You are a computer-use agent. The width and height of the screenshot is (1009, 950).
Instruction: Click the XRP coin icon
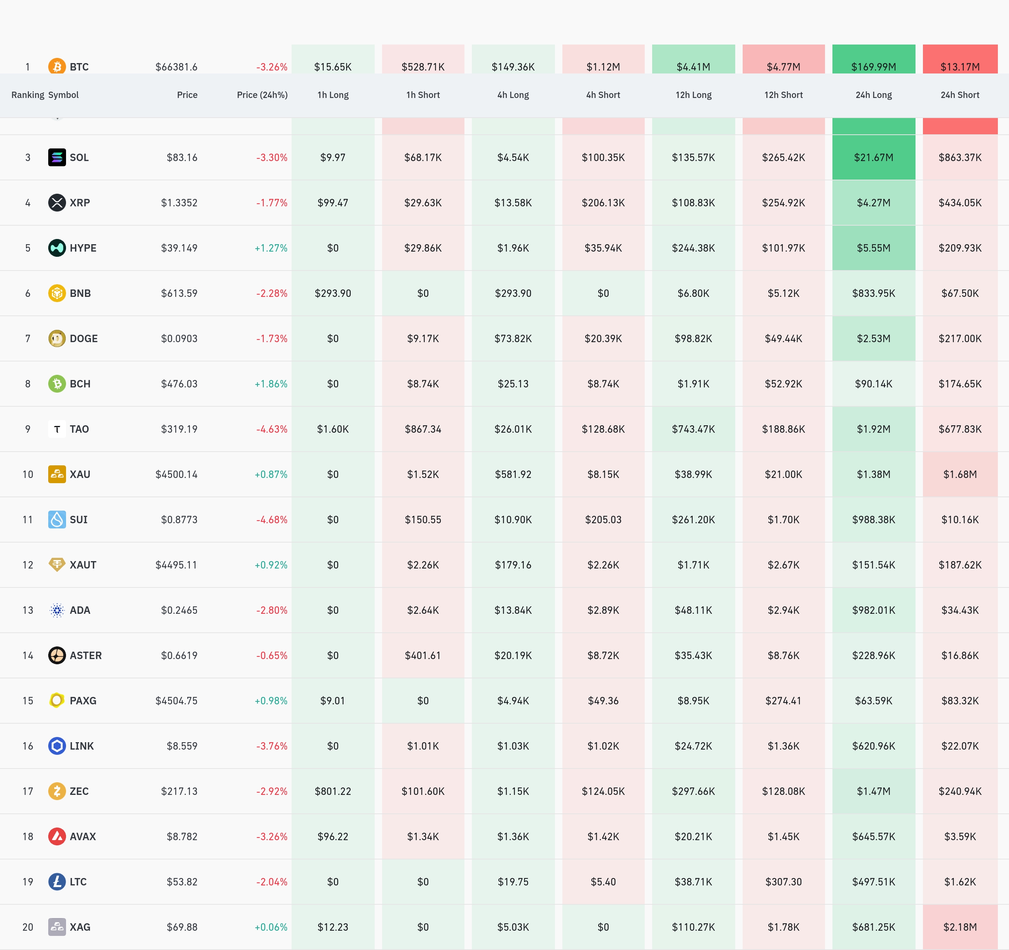coord(57,203)
